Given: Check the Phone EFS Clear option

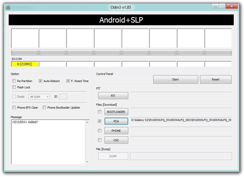Looking at the screenshot, I should pos(14,108).
